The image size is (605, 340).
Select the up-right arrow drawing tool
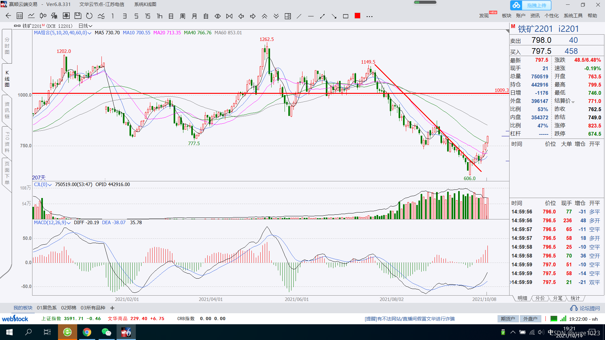tap(322, 16)
